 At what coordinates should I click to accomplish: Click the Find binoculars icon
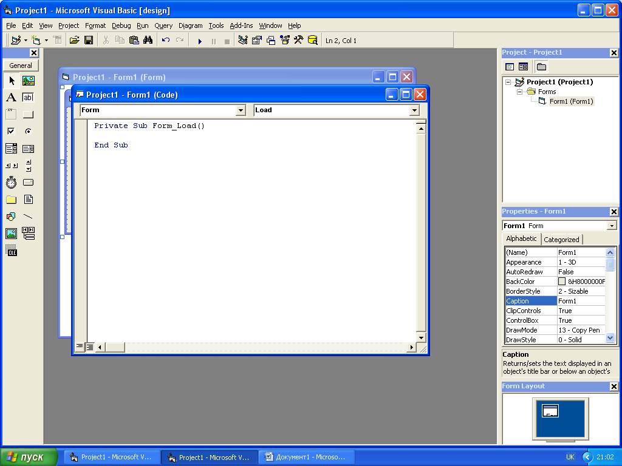(x=148, y=40)
